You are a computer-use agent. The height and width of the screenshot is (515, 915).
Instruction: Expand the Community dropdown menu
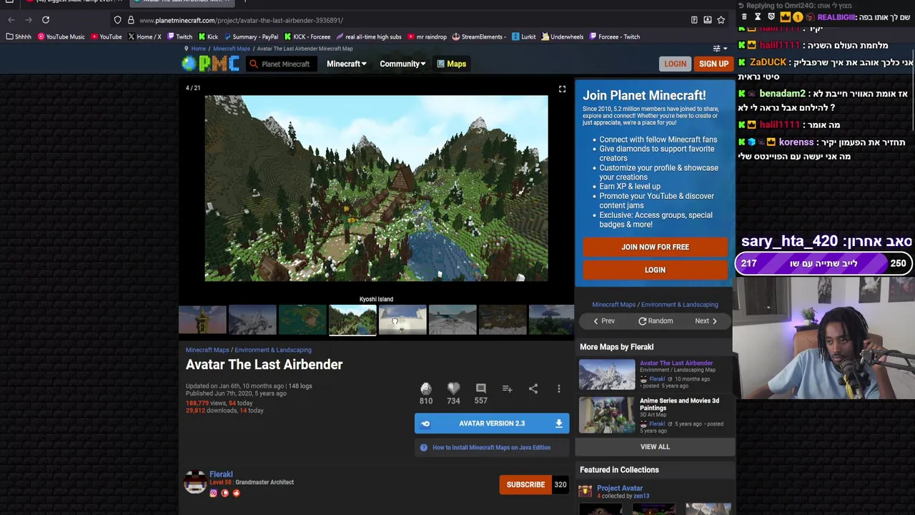[x=402, y=64]
